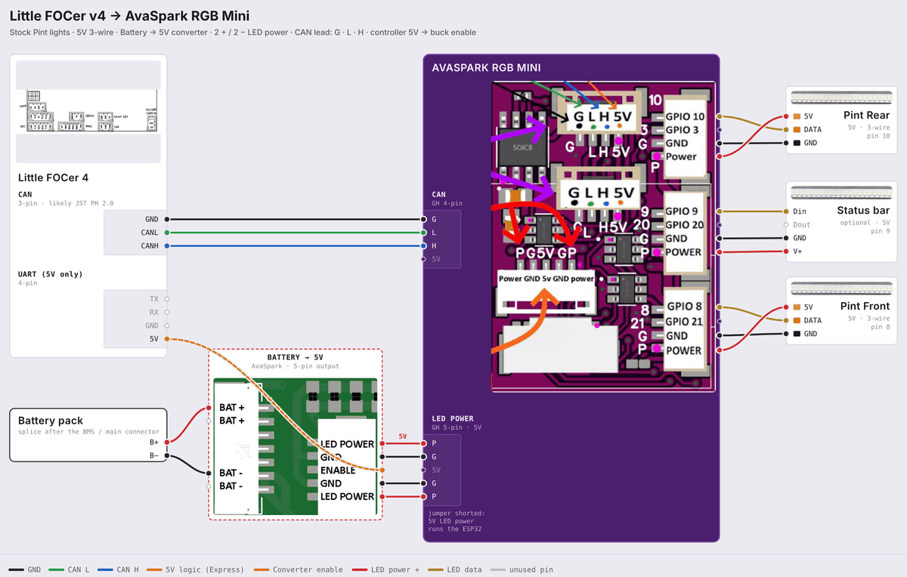Click the Little FOCer 4 board thumbnail image

(x=88, y=112)
